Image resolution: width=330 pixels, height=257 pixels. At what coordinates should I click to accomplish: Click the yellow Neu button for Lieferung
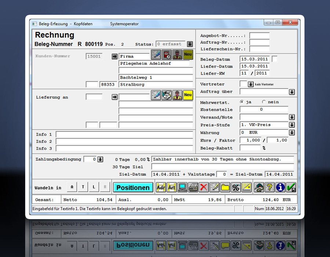pos(188,95)
